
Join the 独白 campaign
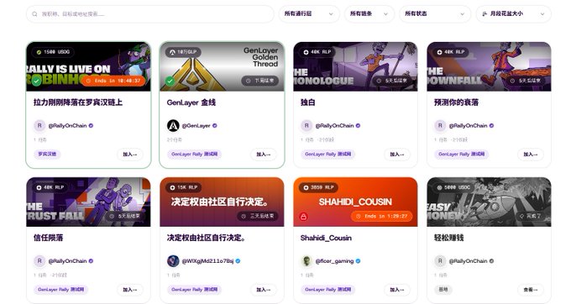pos(397,155)
